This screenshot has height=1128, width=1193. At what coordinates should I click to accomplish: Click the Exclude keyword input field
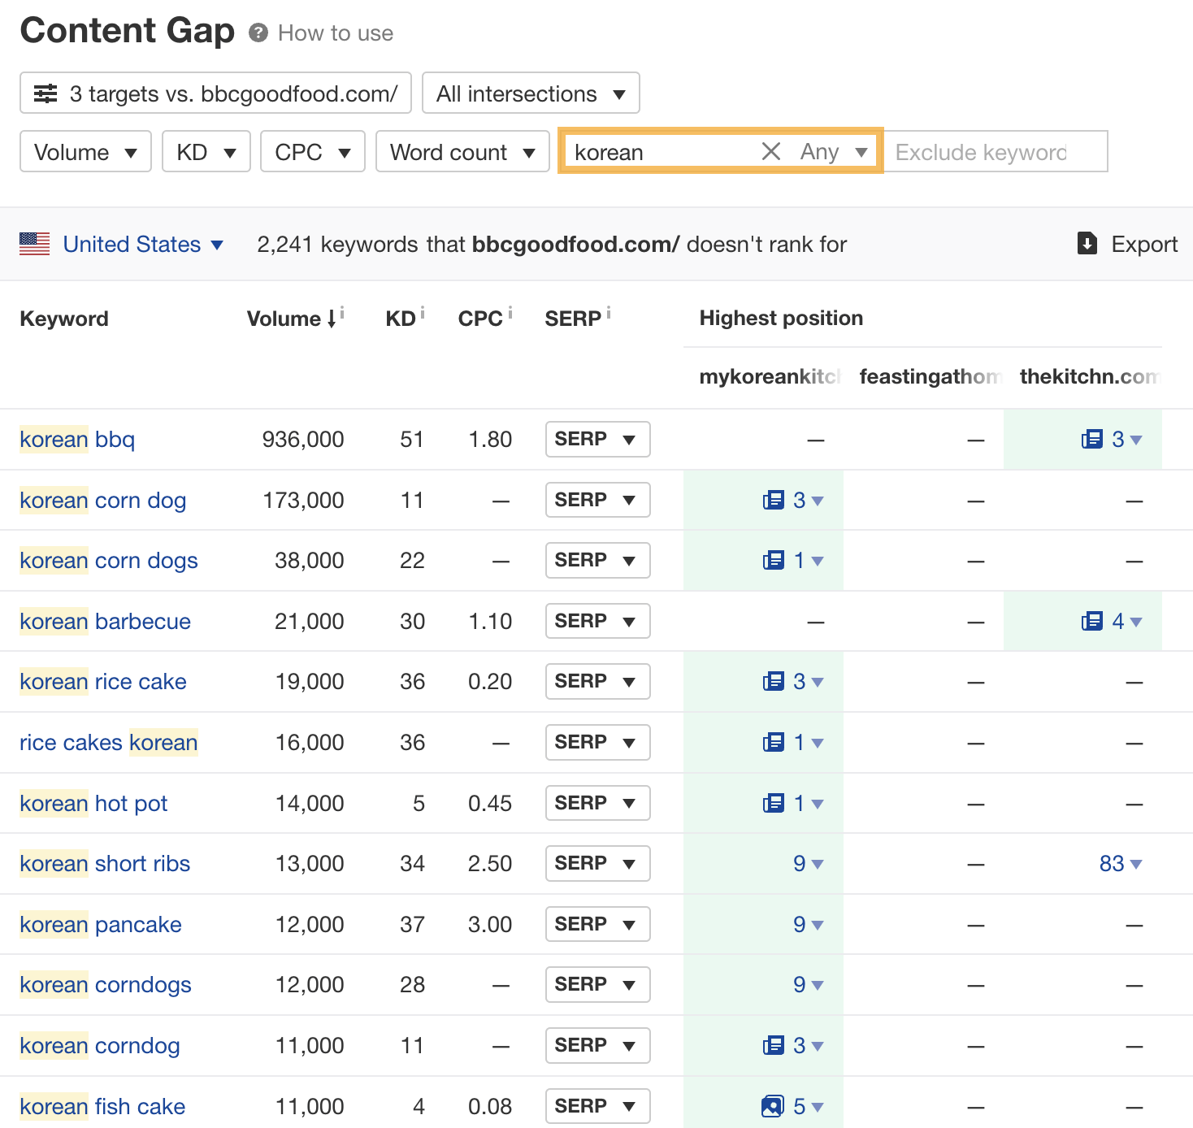[996, 151]
